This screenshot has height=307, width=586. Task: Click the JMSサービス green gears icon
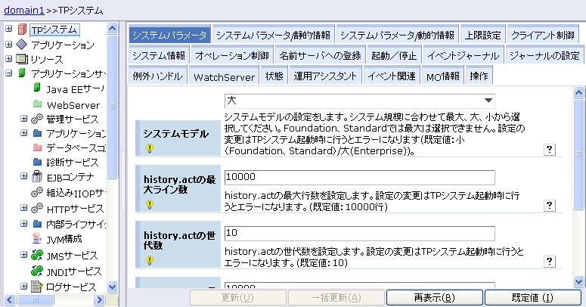pyautogui.click(x=37, y=256)
